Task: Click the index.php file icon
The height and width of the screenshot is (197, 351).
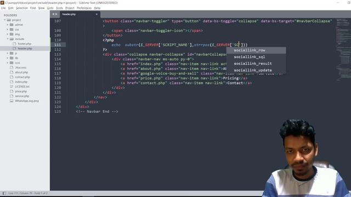Action: pyautogui.click(x=12, y=82)
